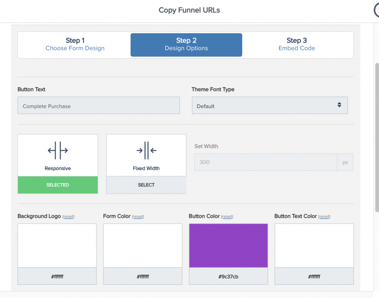Open the Form Color white swatch
This screenshot has height=298, width=379.
coord(143,246)
